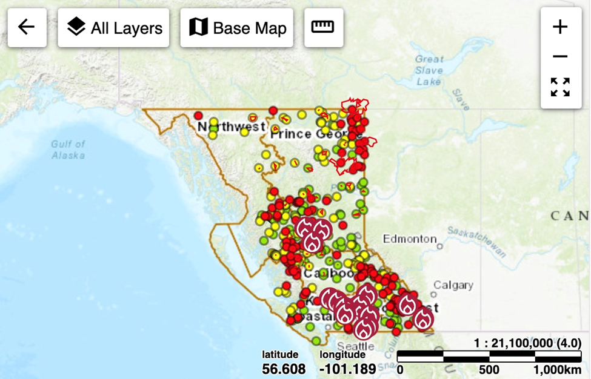Image resolution: width=591 pixels, height=379 pixels.
Task: Select the Prince George fire centre label
Action: (309, 134)
